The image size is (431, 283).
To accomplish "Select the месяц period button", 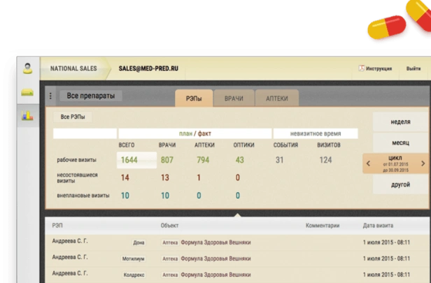I will [x=400, y=142].
